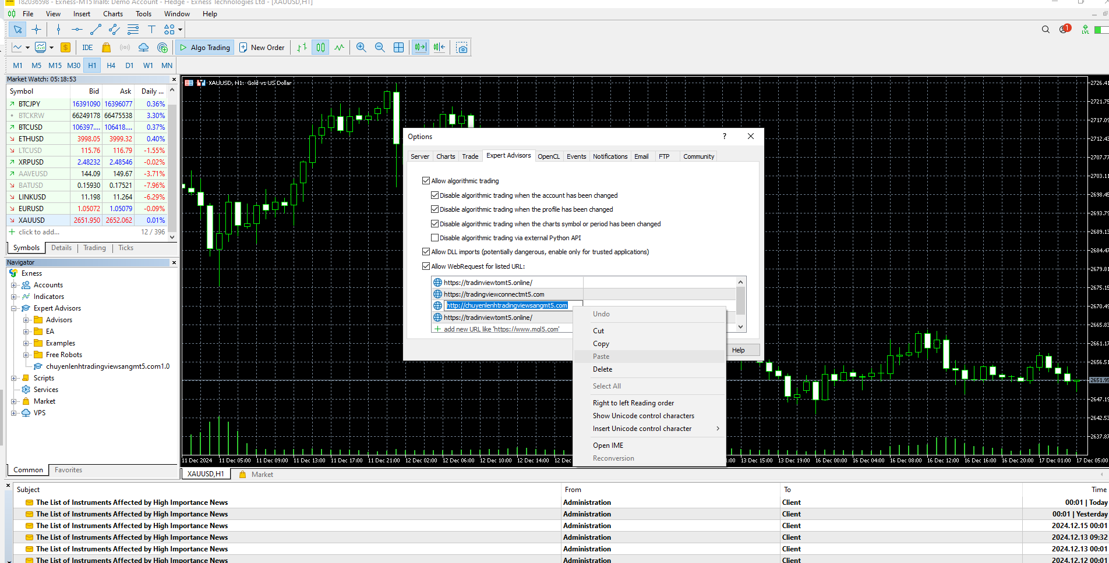The width and height of the screenshot is (1109, 563).
Task: Uncheck Allow DLL imports option
Action: click(x=426, y=252)
